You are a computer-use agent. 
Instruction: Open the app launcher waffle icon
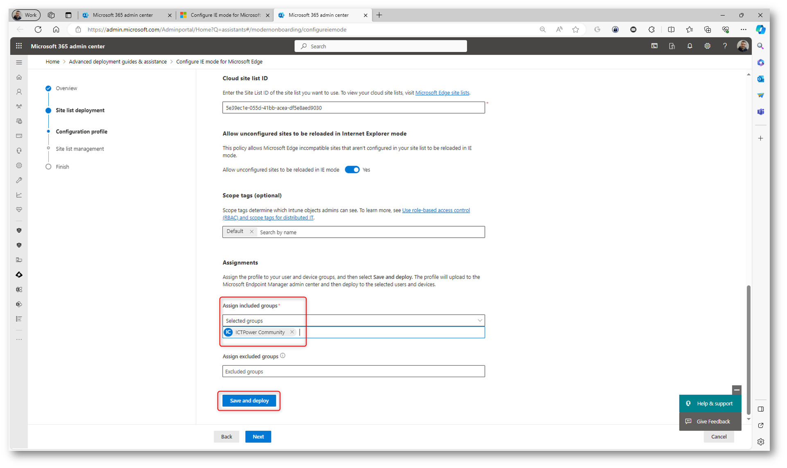pos(19,46)
